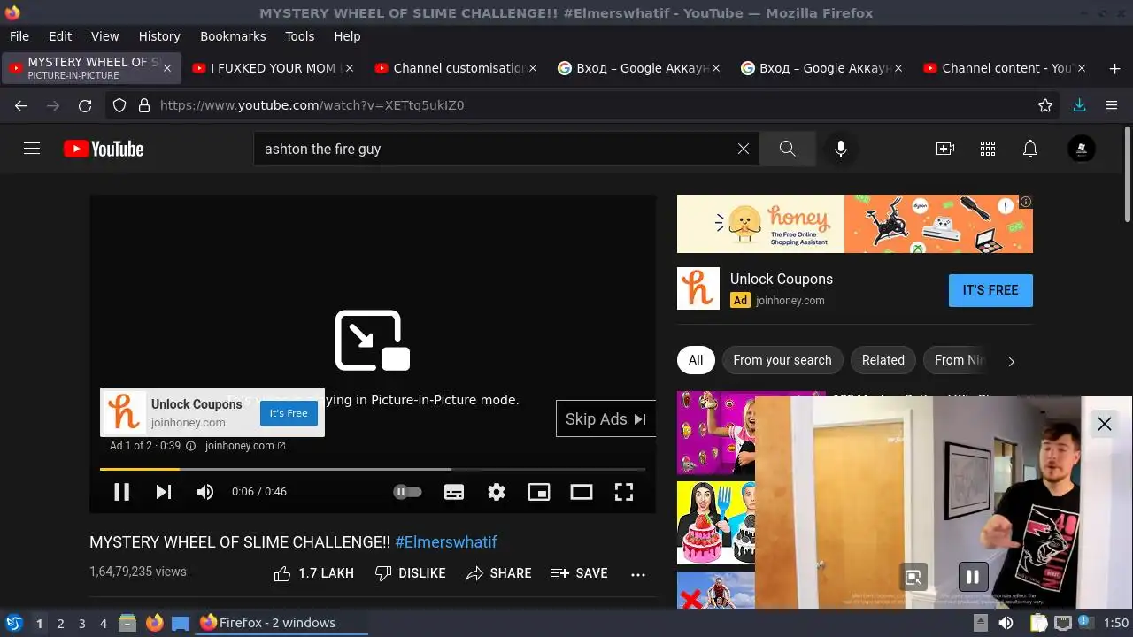Enter full screen mode
1133x637 pixels.
pos(624,492)
